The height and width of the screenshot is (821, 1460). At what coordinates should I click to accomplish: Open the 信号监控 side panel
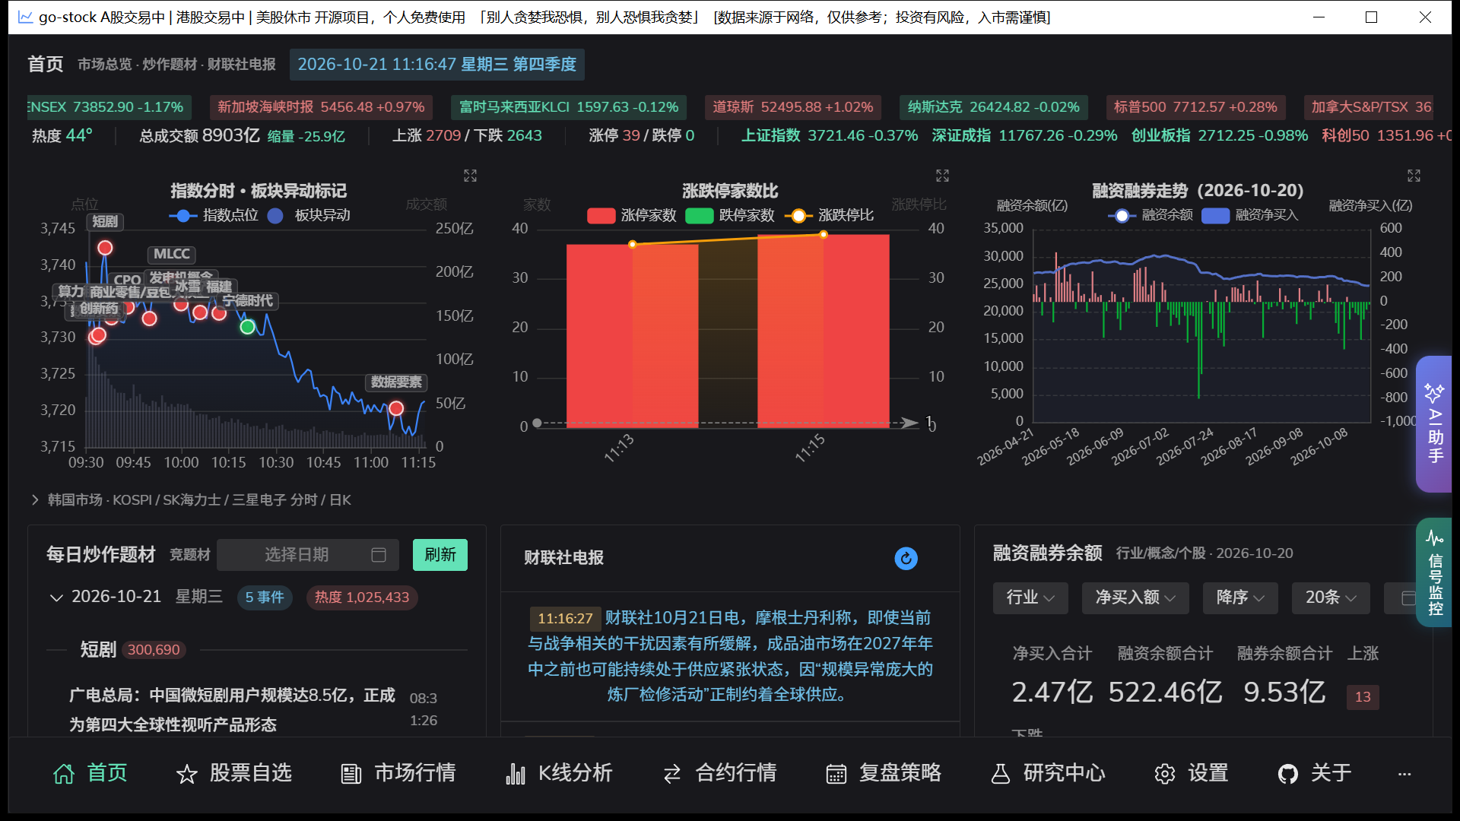(1434, 572)
